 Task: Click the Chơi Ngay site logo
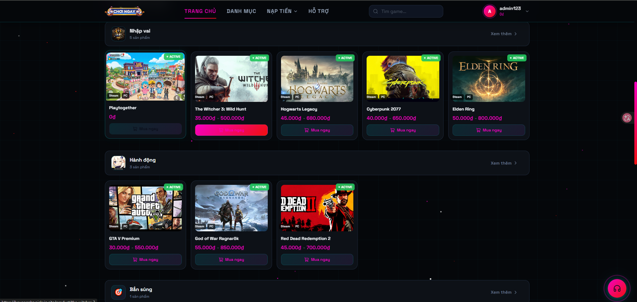tap(125, 11)
